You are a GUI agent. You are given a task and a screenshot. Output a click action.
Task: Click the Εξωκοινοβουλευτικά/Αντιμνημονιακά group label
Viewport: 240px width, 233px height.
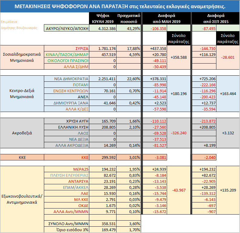[x=22, y=199]
